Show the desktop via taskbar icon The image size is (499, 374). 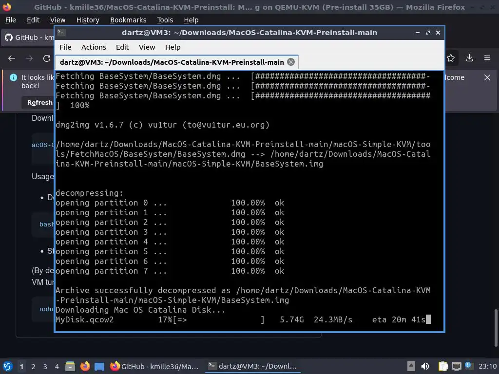coord(99,367)
